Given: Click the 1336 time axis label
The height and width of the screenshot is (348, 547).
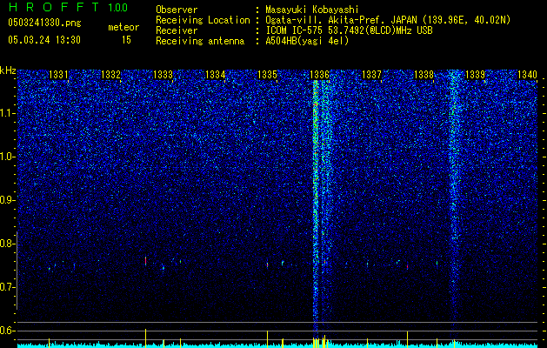Looking at the screenshot, I should (x=319, y=74).
